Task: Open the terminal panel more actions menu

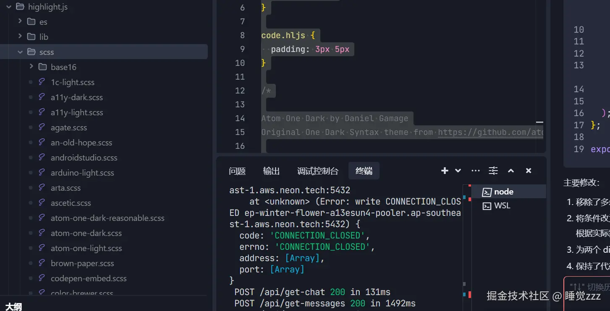Action: [x=476, y=171]
